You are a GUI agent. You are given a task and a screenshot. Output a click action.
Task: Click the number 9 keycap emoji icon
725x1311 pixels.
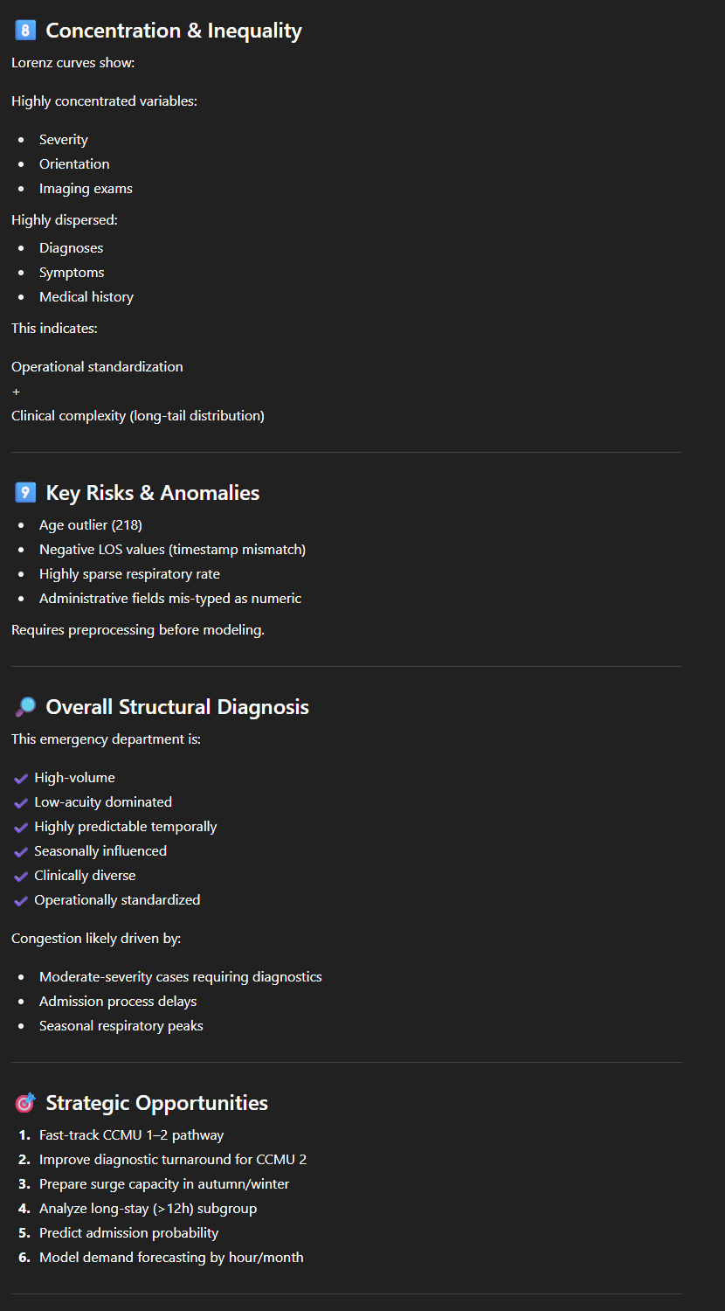24,493
